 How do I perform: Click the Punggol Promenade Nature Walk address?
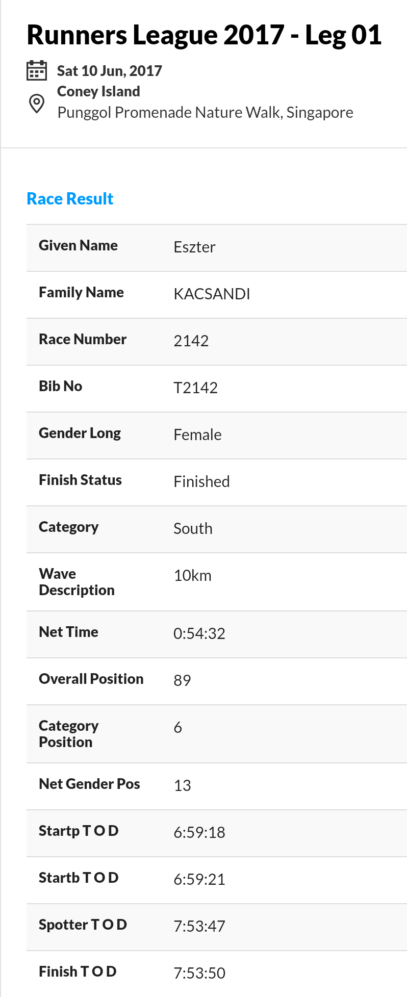[x=205, y=112]
